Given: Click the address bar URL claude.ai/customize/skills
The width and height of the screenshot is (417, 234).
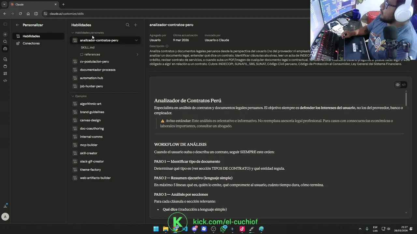Looking at the screenshot, I should pos(67,14).
